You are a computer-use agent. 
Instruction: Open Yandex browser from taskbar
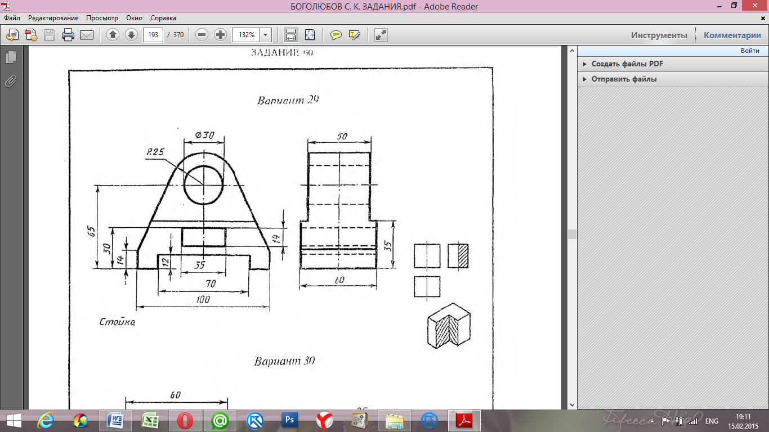(324, 420)
